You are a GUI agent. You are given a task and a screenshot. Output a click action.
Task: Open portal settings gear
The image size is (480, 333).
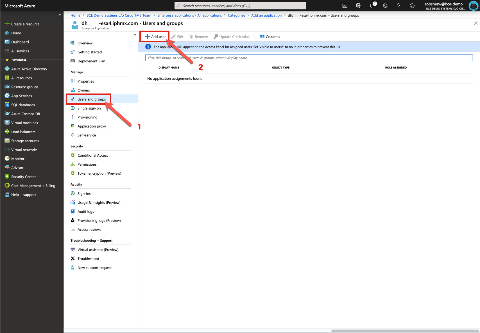[x=385, y=6]
